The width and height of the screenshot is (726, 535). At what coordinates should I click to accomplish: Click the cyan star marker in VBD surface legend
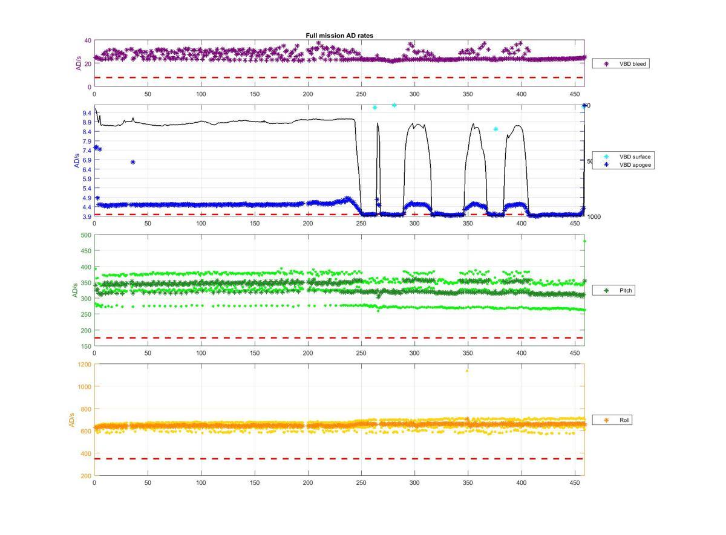(606, 157)
